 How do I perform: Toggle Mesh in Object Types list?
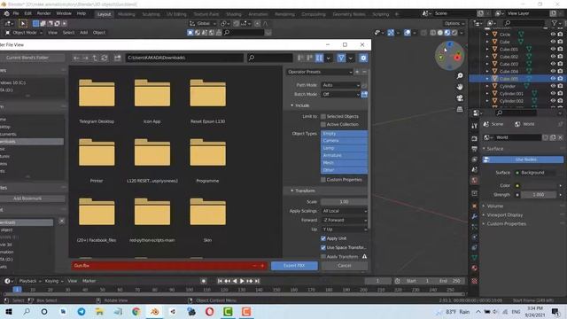tap(344, 163)
